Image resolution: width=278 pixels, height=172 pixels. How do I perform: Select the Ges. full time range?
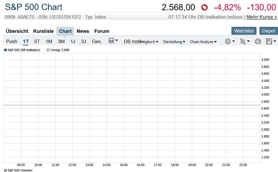[x=97, y=41]
